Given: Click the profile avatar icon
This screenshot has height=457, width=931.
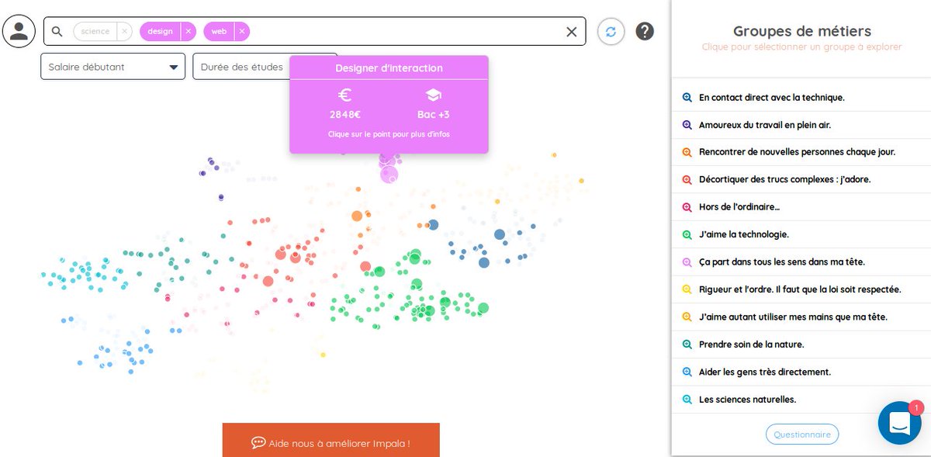Looking at the screenshot, I should (x=19, y=31).
